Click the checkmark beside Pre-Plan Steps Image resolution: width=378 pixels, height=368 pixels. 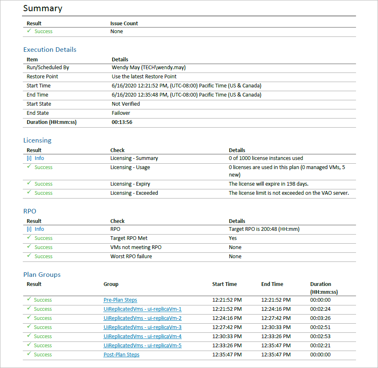29,299
